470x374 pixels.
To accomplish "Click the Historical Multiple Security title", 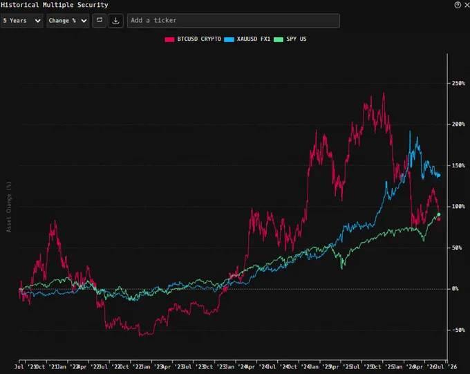I will point(54,5).
